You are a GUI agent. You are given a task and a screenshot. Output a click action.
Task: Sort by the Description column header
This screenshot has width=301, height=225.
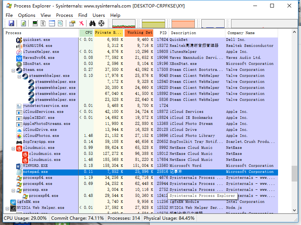click(197, 33)
